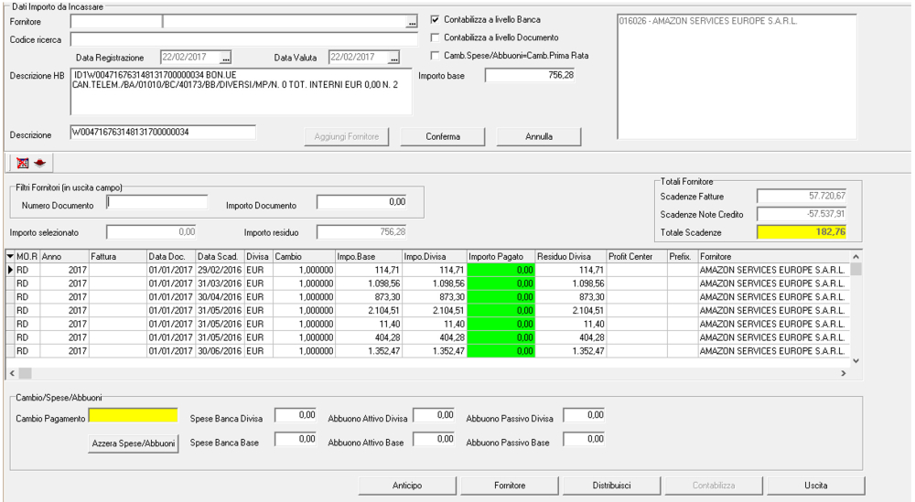Image resolution: width=915 pixels, height=502 pixels.
Task: Click the grid's top-left selector arrow
Action: (x=10, y=257)
